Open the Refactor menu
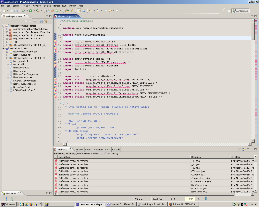The height and width of the screenshot is (207, 259). [x=26, y=6]
